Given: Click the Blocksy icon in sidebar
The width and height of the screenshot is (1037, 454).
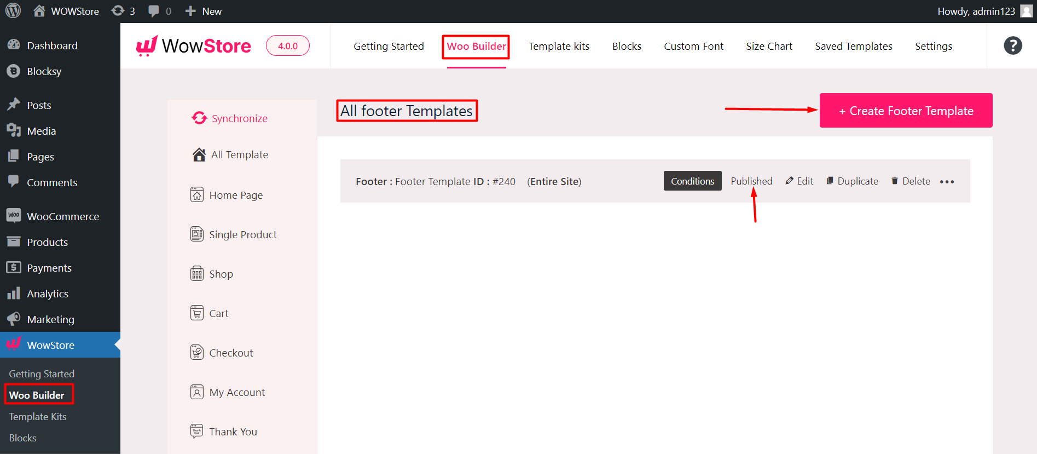Looking at the screenshot, I should tap(14, 71).
